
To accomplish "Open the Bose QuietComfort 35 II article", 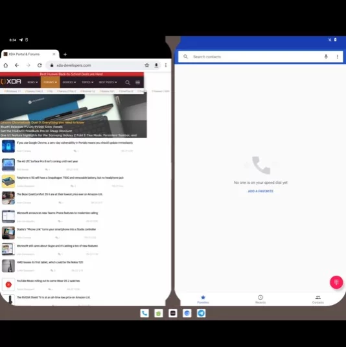I will pyautogui.click(x=60, y=194).
